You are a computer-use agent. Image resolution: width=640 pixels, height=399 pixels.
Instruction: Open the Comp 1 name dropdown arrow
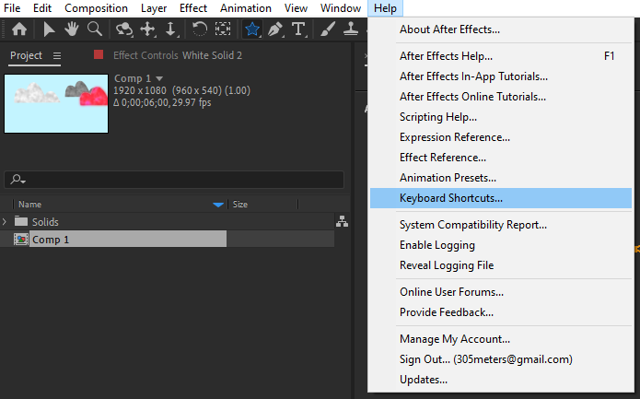click(159, 78)
